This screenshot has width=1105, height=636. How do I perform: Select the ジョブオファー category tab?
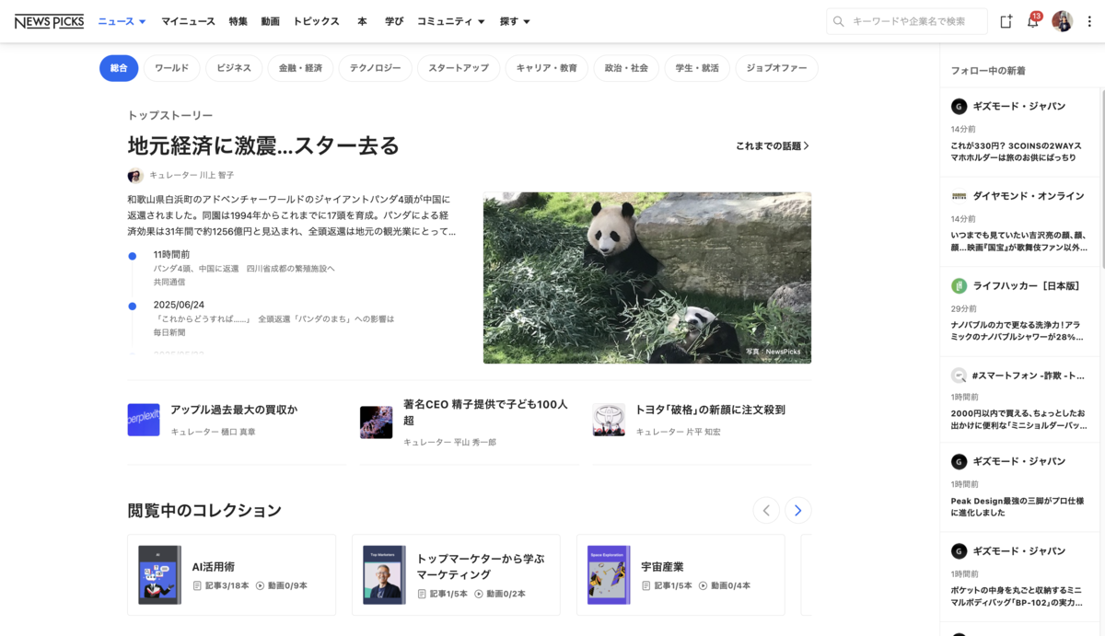click(776, 68)
